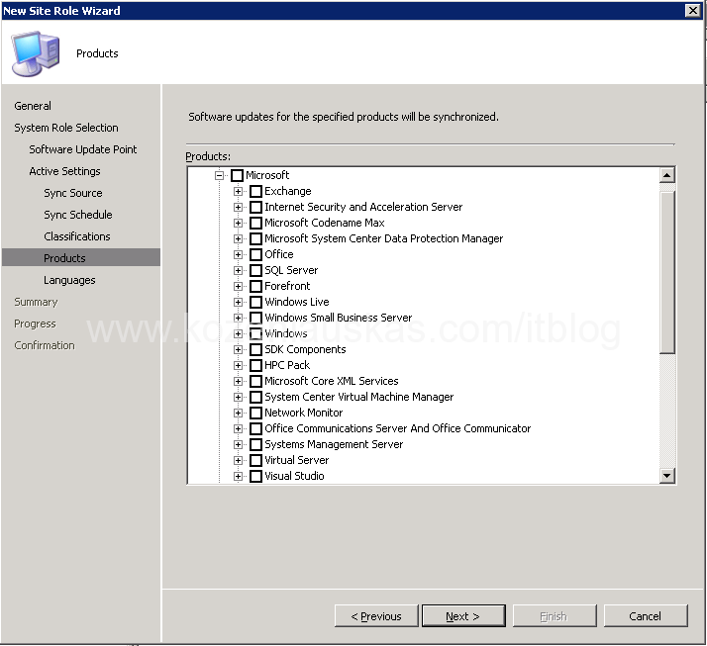Image resolution: width=707 pixels, height=646 pixels.
Task: Click the products list scrollbar thumb
Action: coord(666,272)
